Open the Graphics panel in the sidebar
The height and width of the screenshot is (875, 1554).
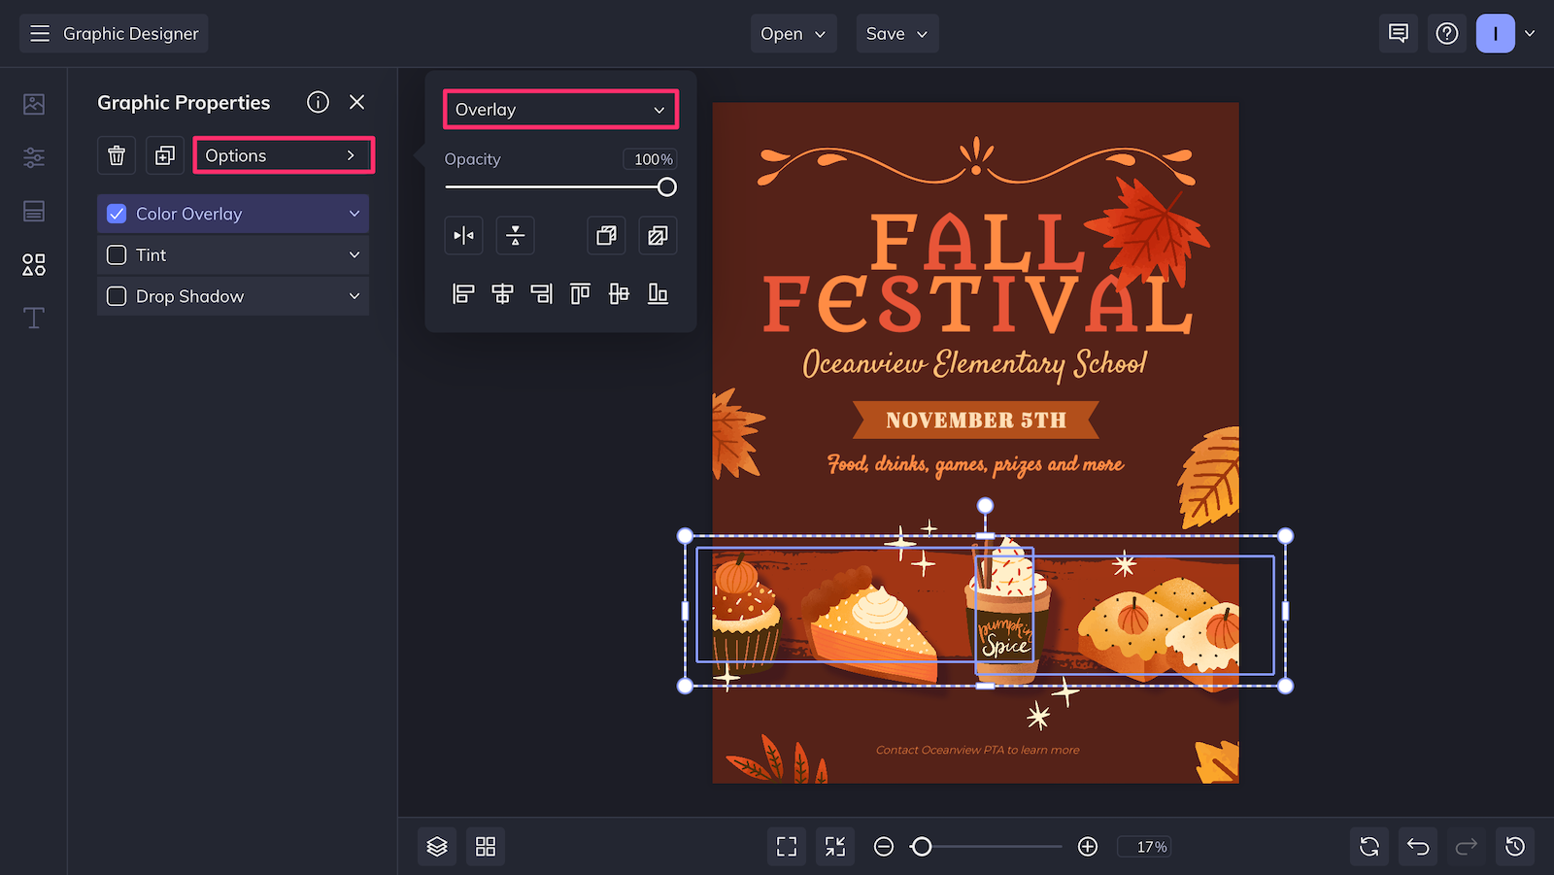tap(33, 264)
